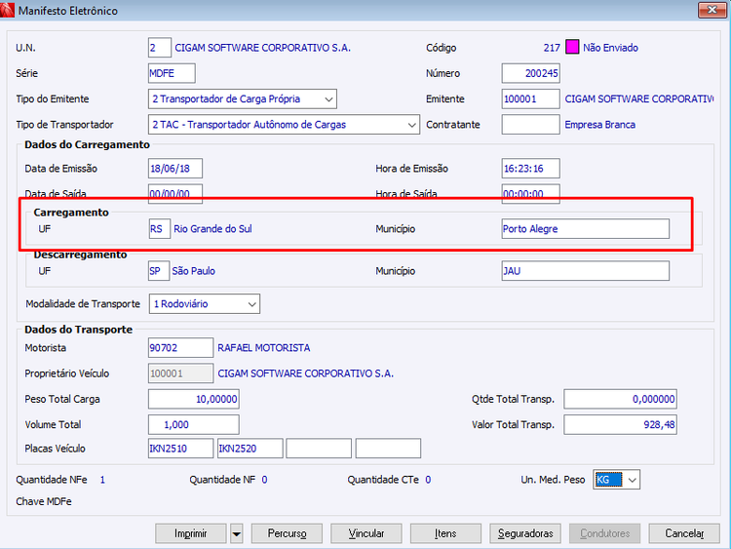This screenshot has width=731, height=549.
Task: Click the magenta Não Enviado status square
Action: coord(572,47)
